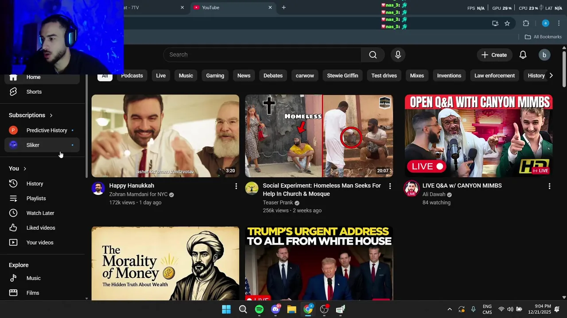
Task: Select the Inventions filter chip
Action: [449, 76]
